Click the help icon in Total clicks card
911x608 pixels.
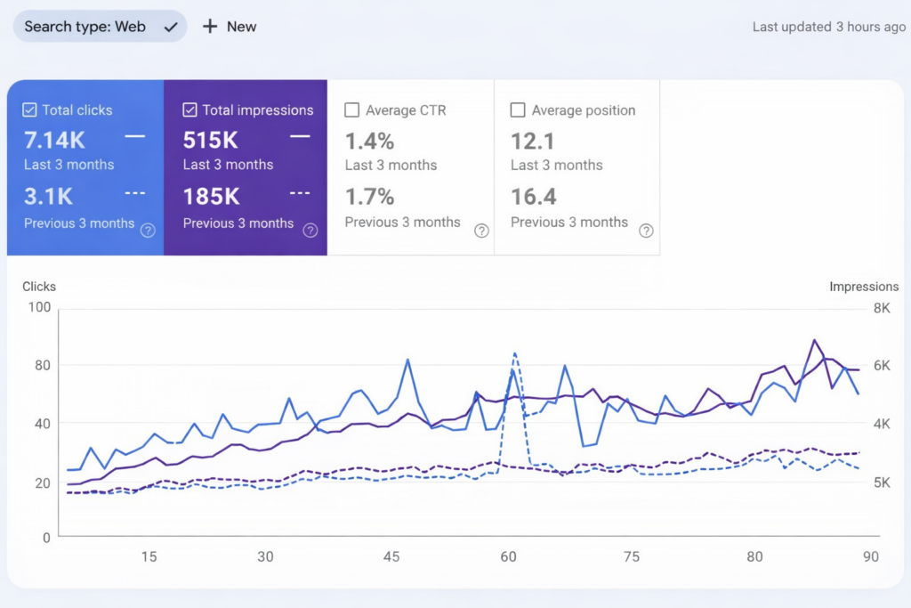[148, 231]
